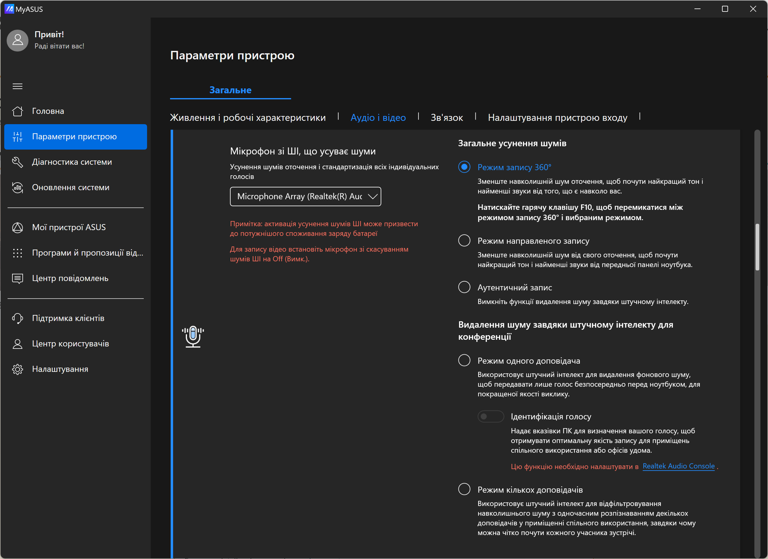This screenshot has width=768, height=559.
Task: Click the Оновлення системи update icon
Action: (18, 187)
